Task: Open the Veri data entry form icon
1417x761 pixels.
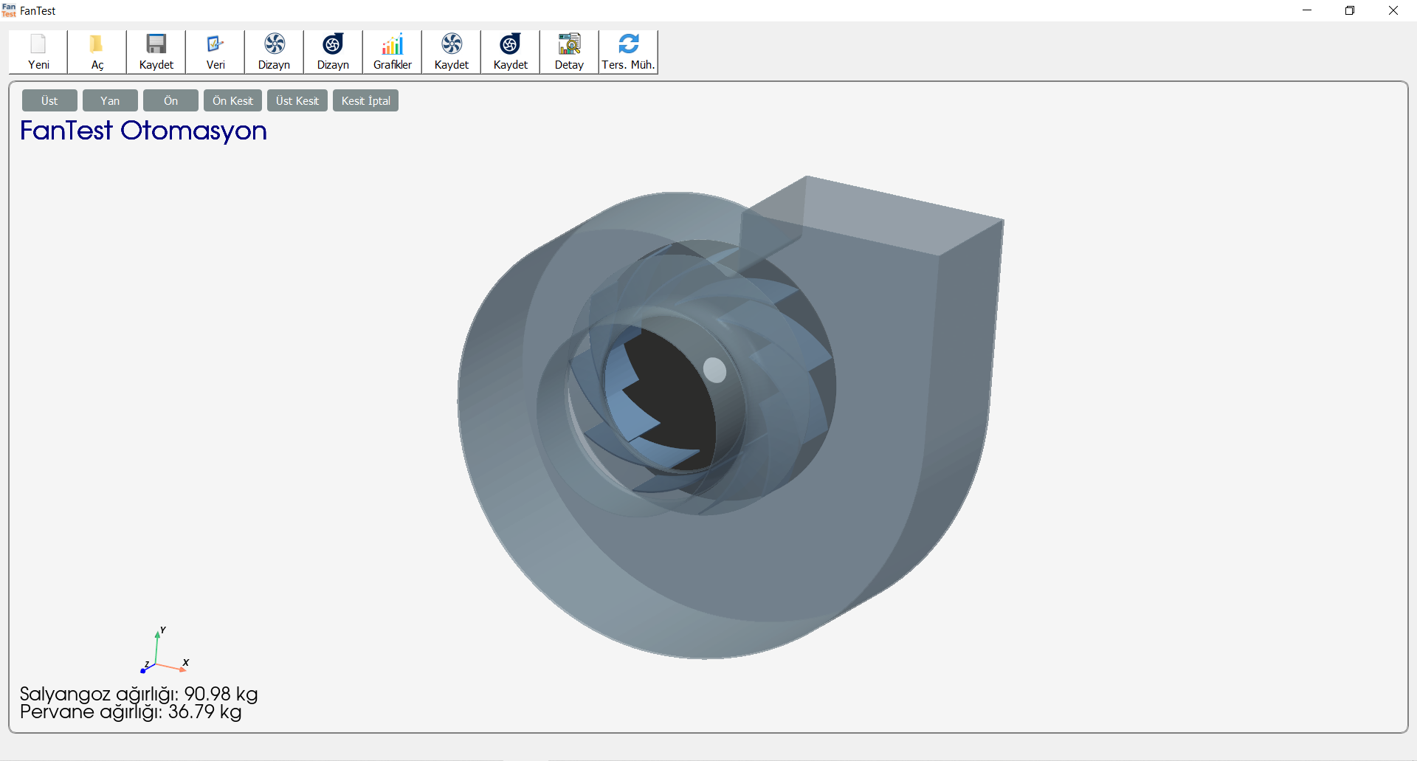Action: click(214, 52)
